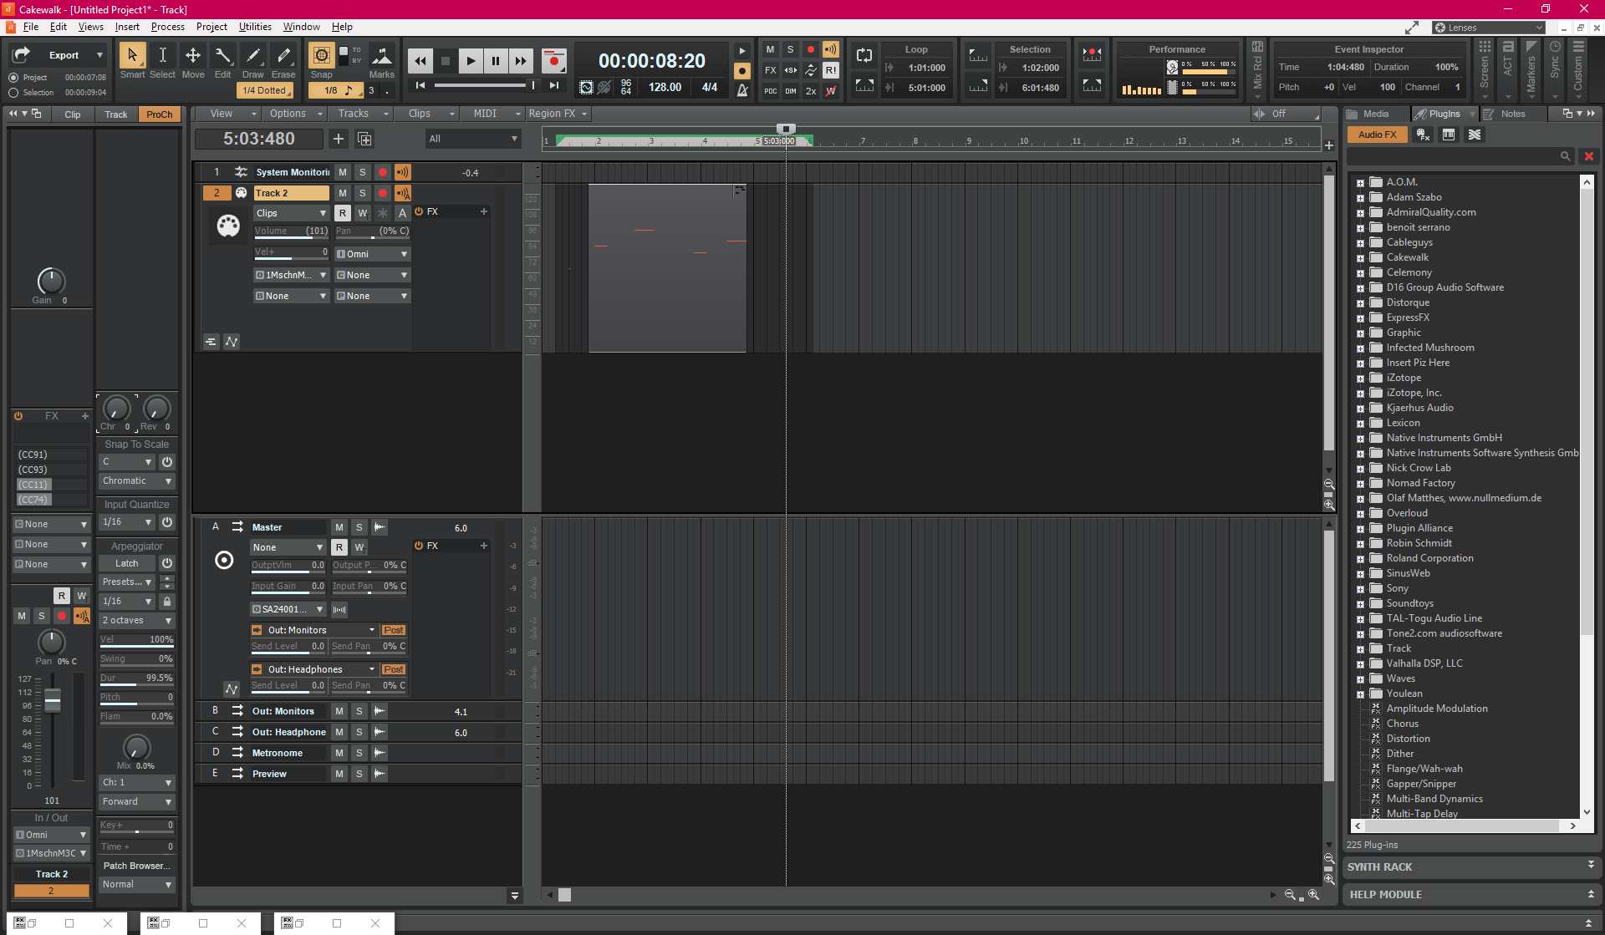Rewind the transport

420,61
